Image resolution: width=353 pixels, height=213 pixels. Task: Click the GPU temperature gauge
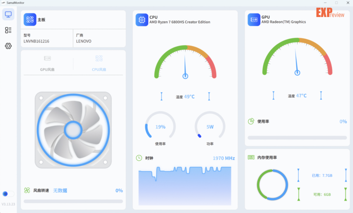(x=297, y=57)
